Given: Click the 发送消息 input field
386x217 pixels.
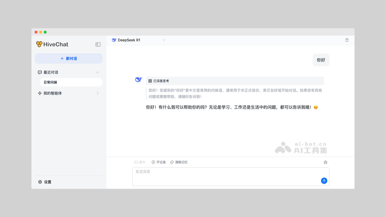Looking at the screenshot, I should [225, 176].
